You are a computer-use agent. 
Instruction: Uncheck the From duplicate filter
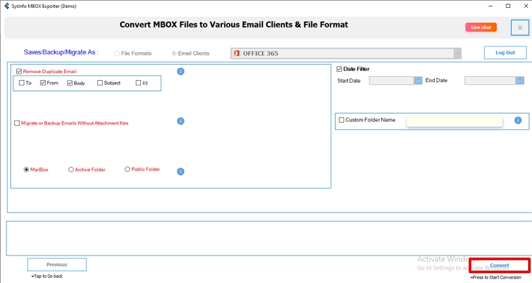point(42,83)
